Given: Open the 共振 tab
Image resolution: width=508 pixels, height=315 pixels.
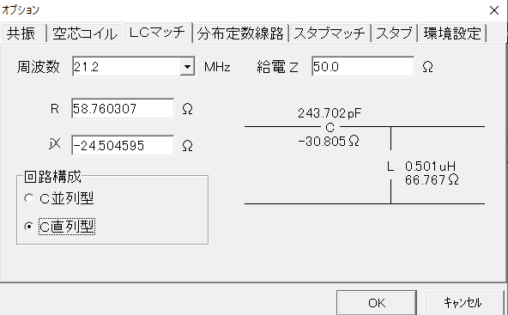Looking at the screenshot, I should tap(23, 33).
